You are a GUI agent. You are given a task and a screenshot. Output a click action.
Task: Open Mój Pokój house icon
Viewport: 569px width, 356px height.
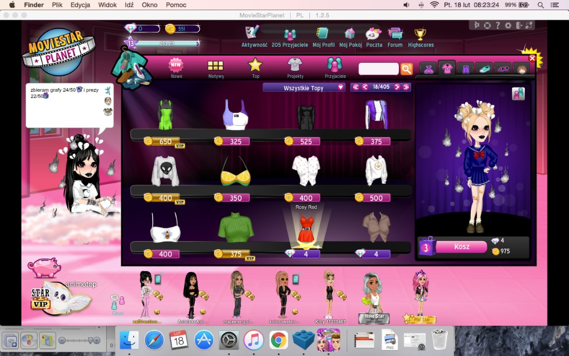click(x=350, y=35)
